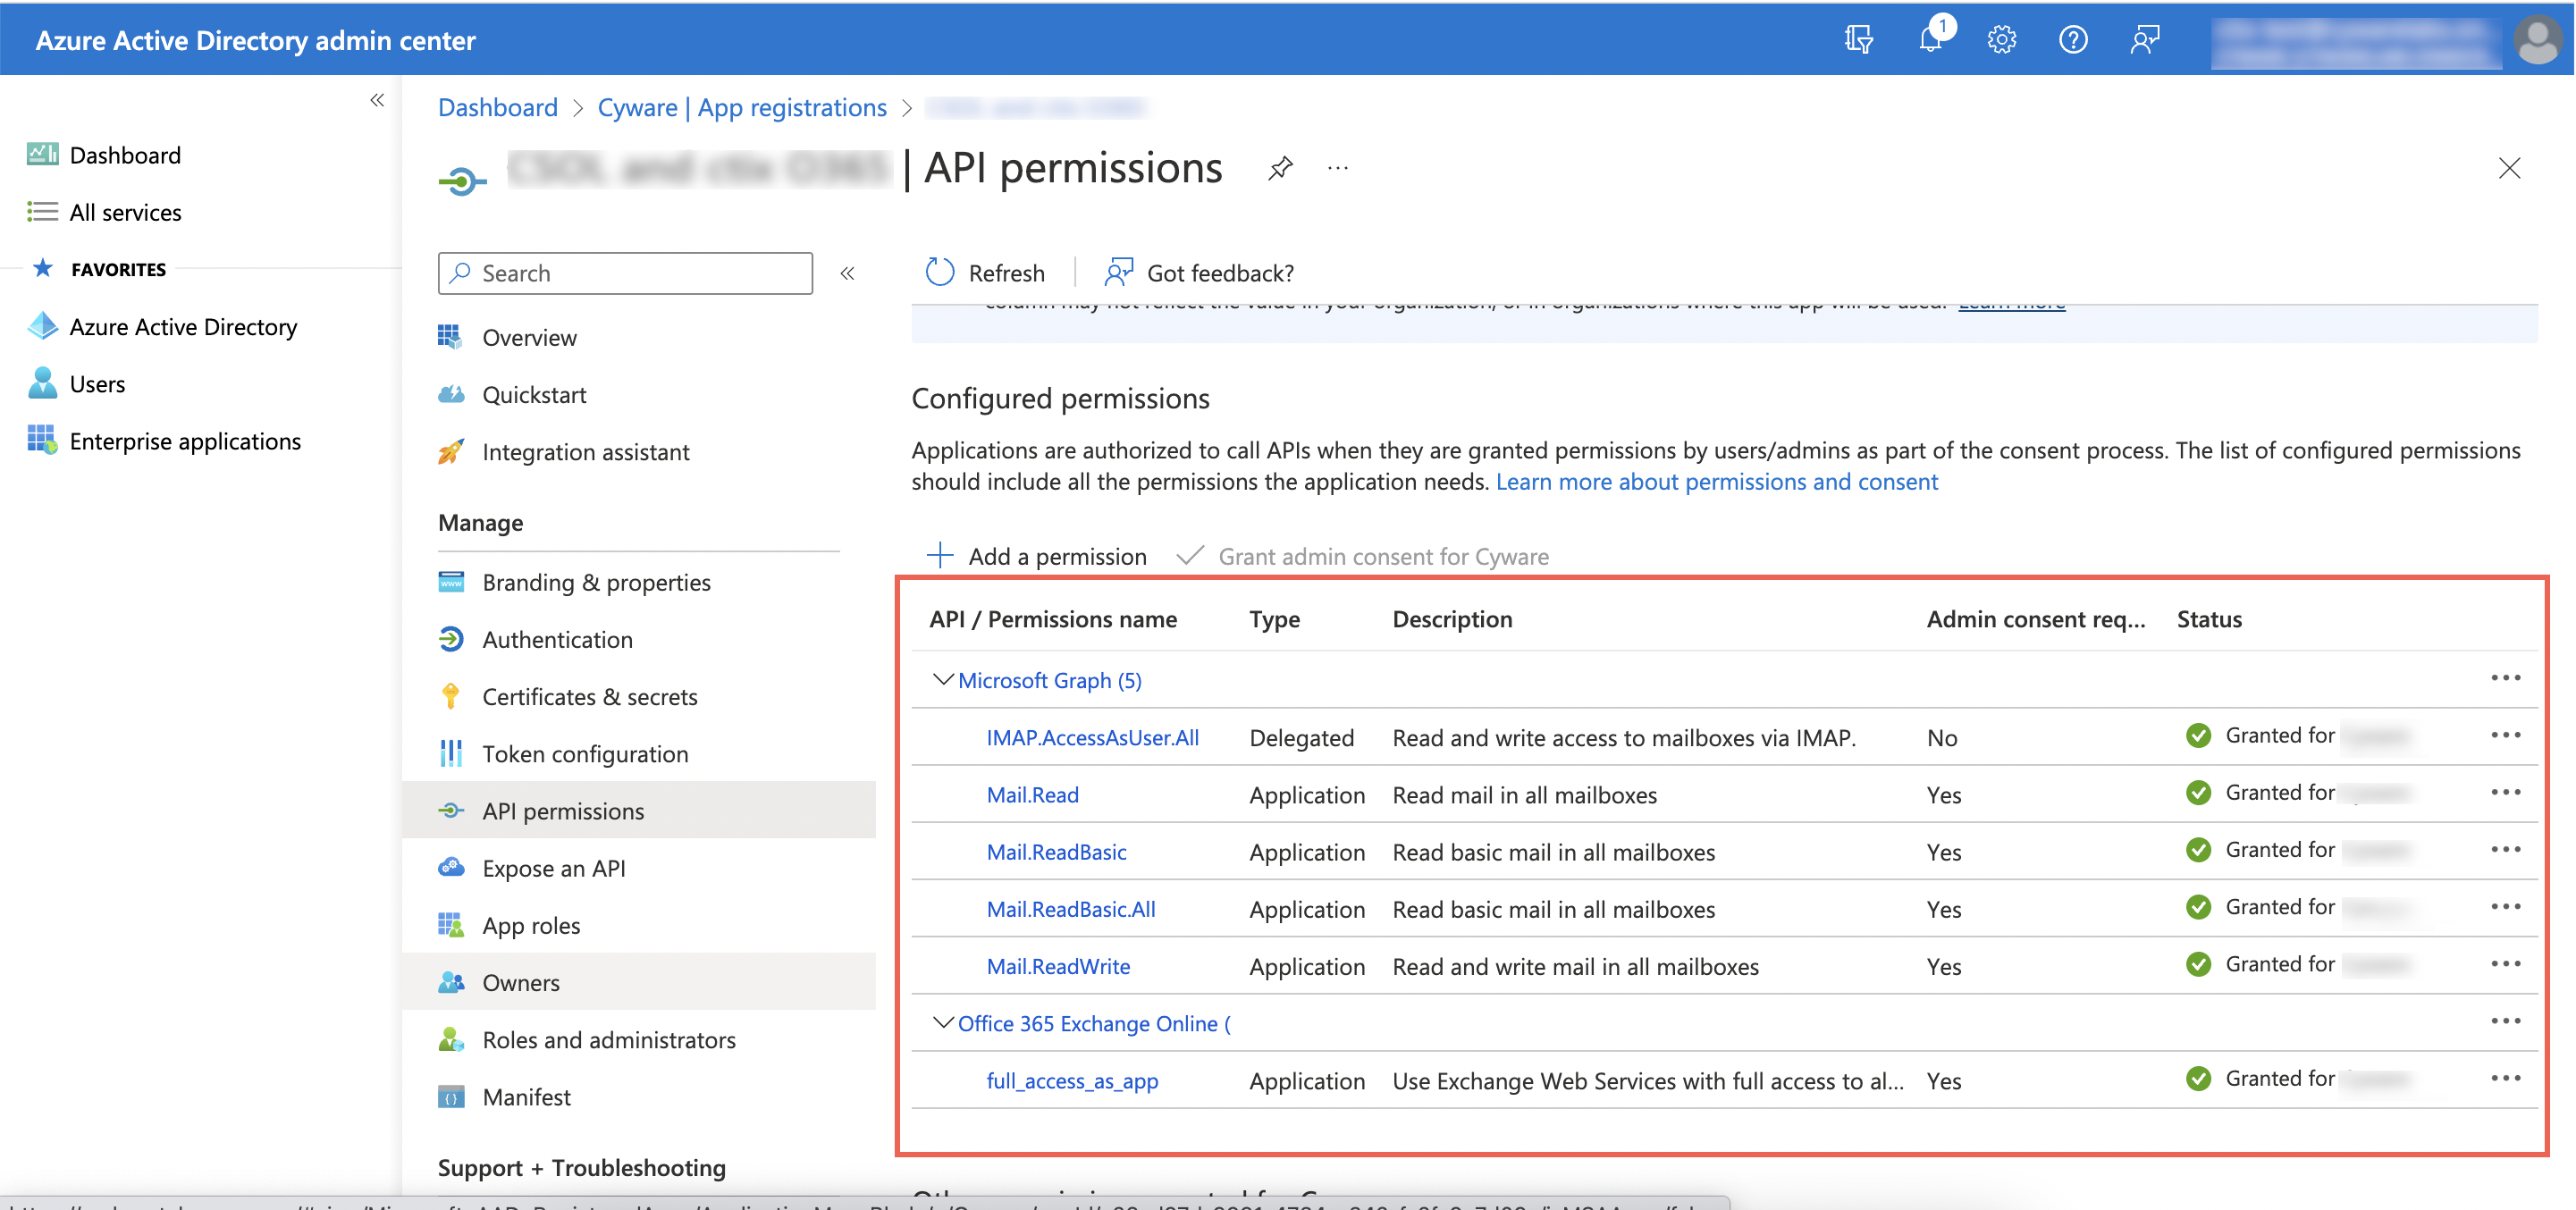Viewport: 2576px width, 1210px height.
Task: Click the feedback person icon in header
Action: coord(2144,40)
